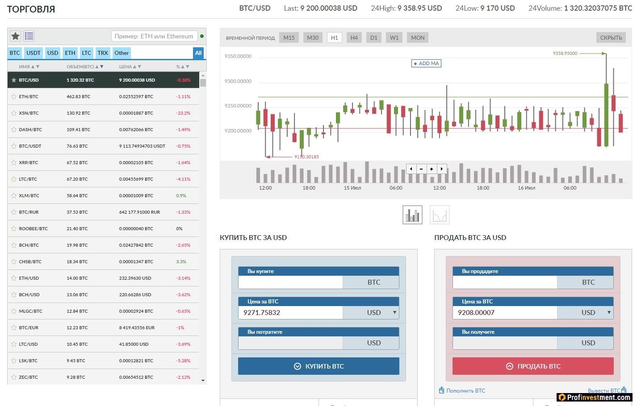Hide chart with СКРЫТЬ button
Viewport: 637px width, 406px height.
(x=611, y=37)
